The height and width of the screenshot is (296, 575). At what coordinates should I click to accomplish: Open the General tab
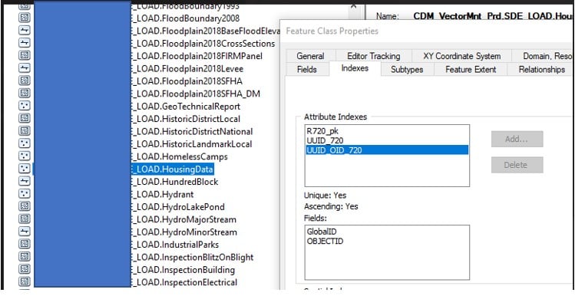point(310,56)
